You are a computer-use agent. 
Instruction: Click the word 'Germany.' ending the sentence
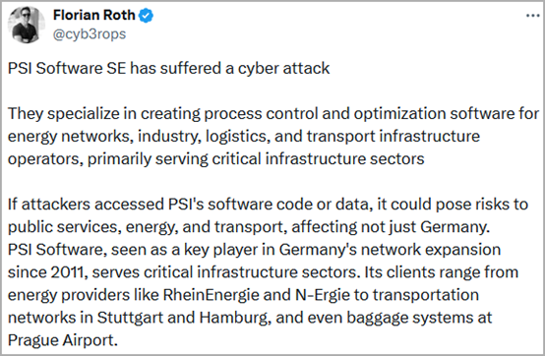[454, 227]
